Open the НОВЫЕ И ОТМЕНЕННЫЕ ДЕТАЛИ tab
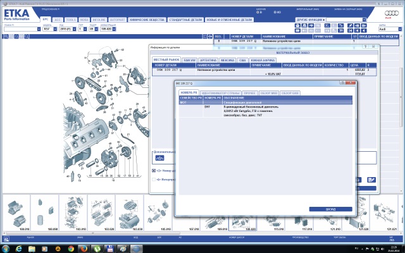The width and height of the screenshot is (405, 253). point(229,20)
